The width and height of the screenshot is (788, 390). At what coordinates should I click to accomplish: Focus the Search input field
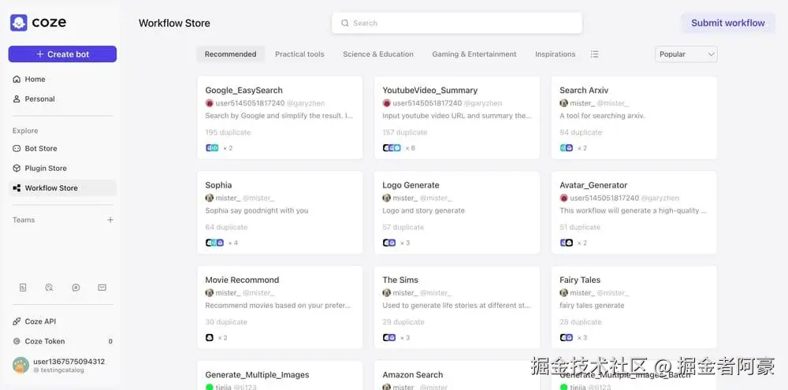[x=457, y=23]
